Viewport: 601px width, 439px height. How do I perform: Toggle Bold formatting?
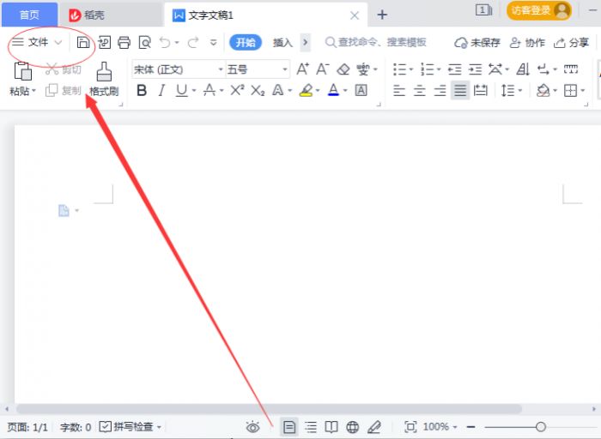click(x=142, y=90)
